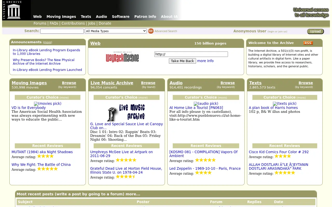Click the Take Me Back button
The height and width of the screenshot is (207, 332).
(x=182, y=61)
